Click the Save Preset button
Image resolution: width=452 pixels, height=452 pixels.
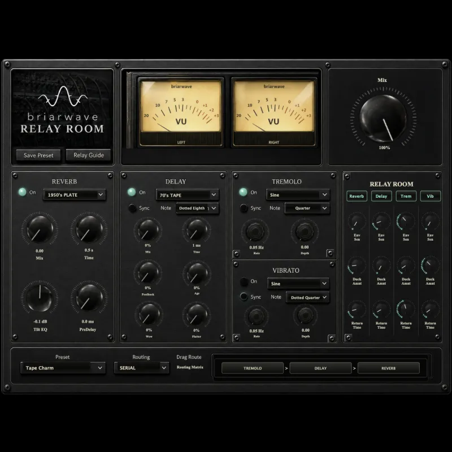coord(38,155)
